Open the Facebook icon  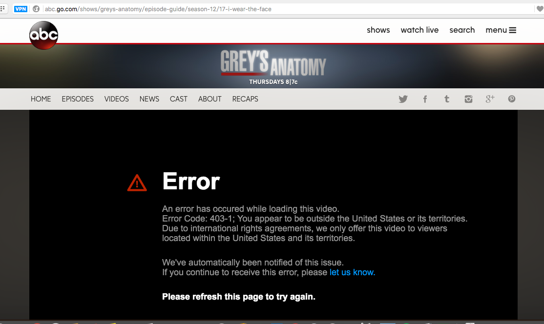click(425, 99)
